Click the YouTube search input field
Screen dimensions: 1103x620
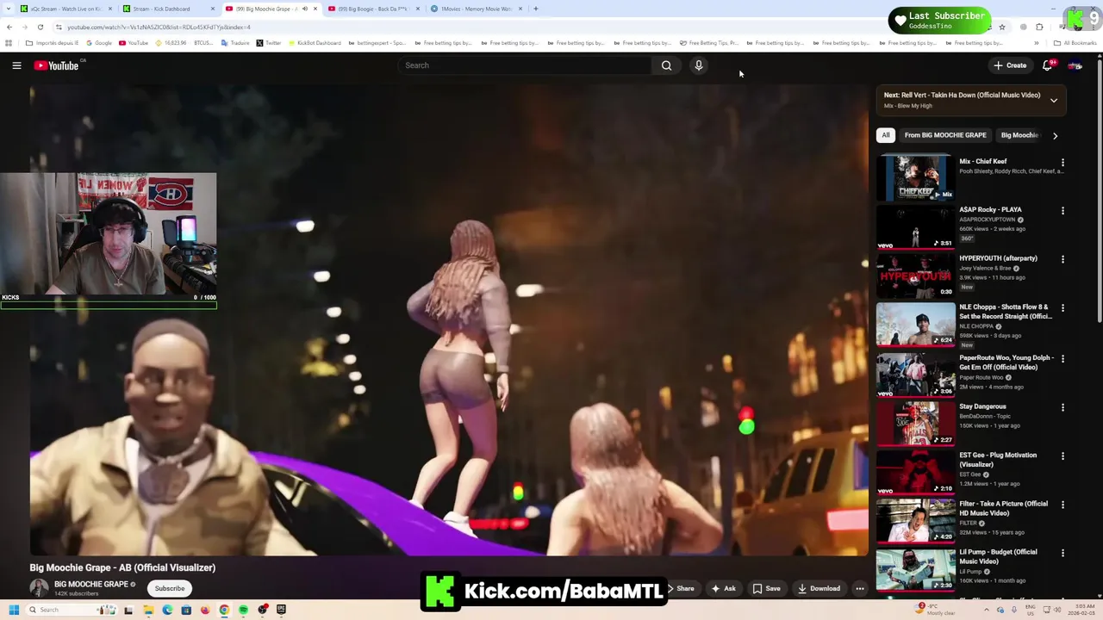coord(526,65)
